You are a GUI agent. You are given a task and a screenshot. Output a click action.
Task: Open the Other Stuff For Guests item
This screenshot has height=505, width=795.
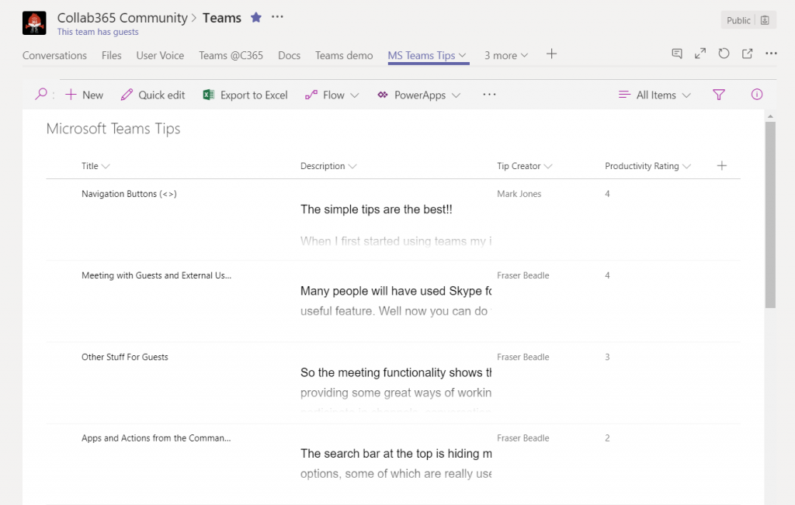125,357
